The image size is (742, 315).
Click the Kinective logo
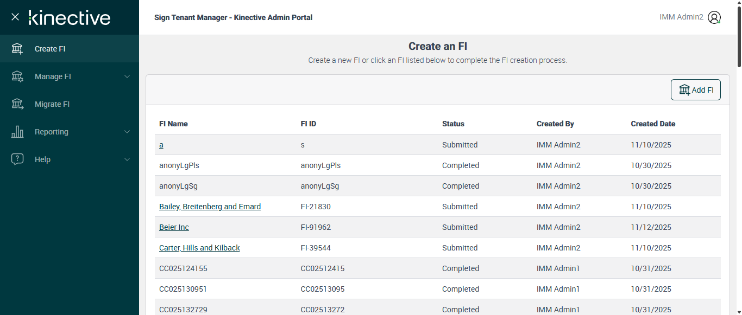(x=70, y=17)
